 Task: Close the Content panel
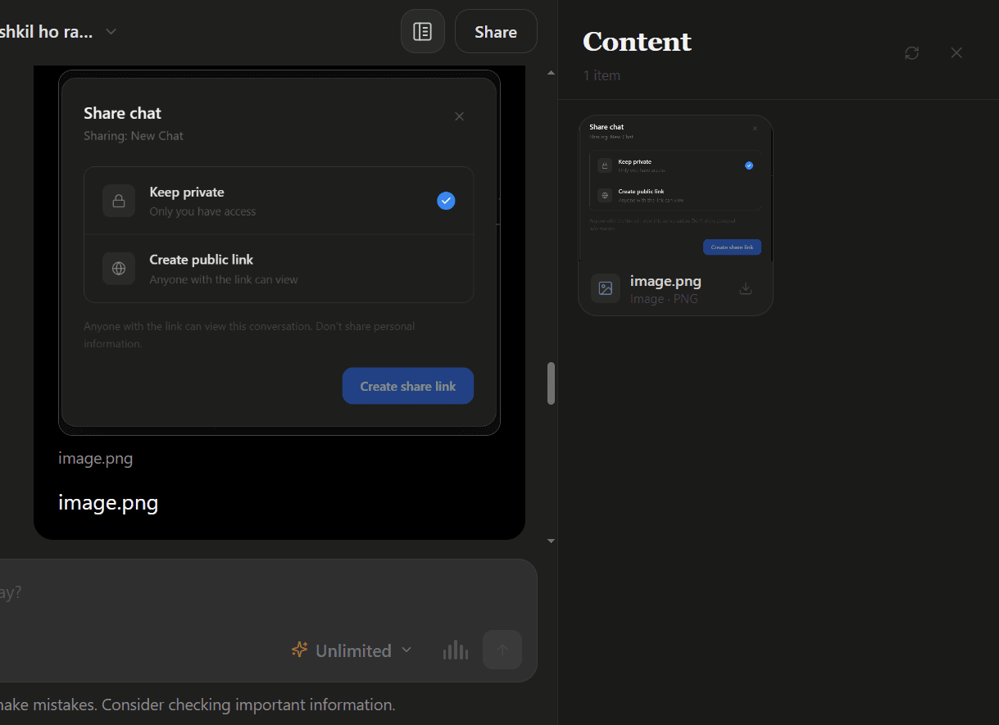click(x=956, y=53)
